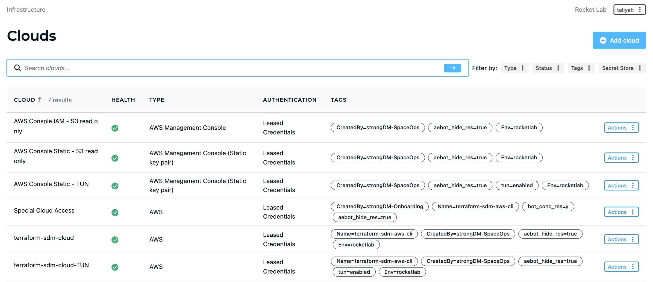Click health status icon for terraform-sdm-cloud-TUN
The image size is (653, 282).
pyautogui.click(x=115, y=268)
